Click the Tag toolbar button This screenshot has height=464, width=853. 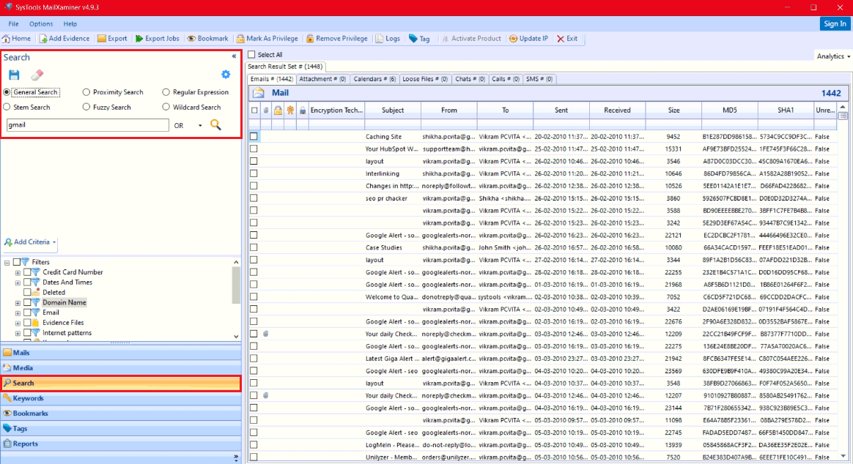(419, 39)
